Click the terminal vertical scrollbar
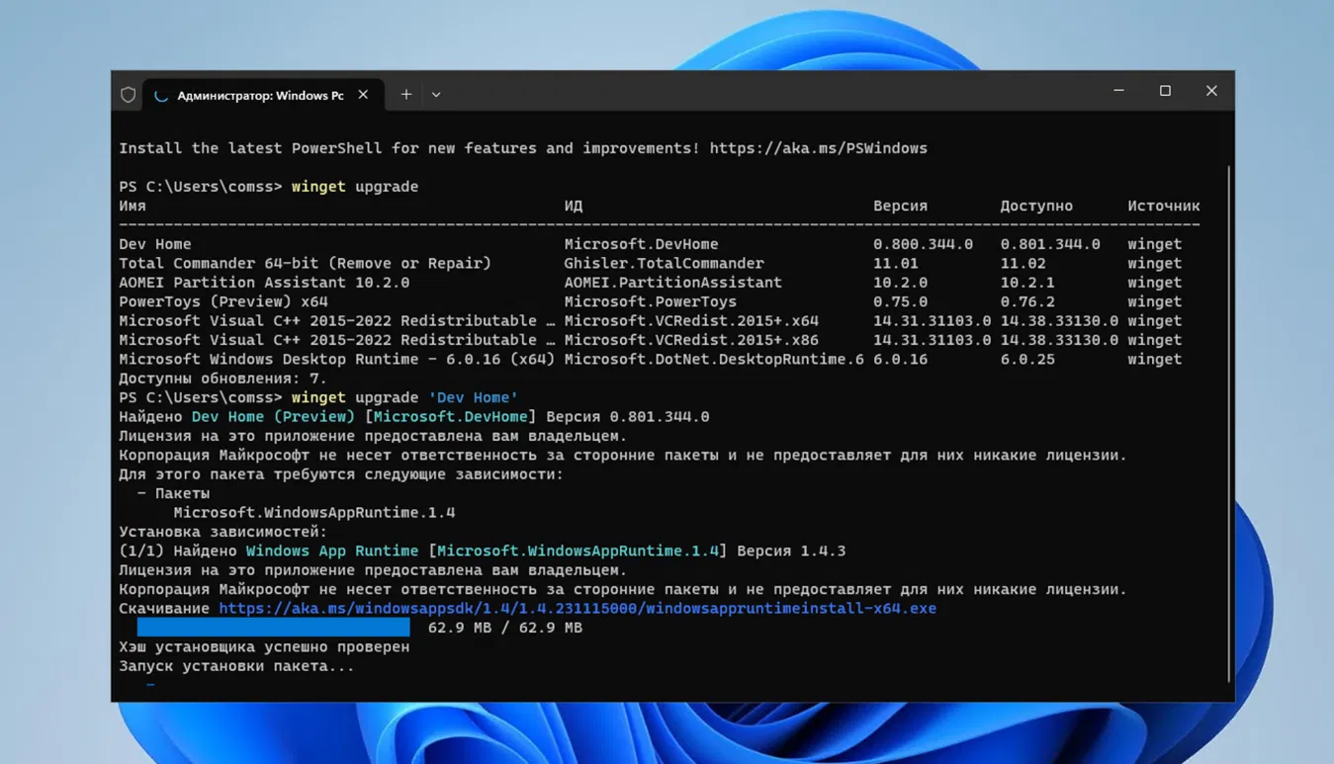Viewport: 1334px width, 764px height. click(1229, 423)
